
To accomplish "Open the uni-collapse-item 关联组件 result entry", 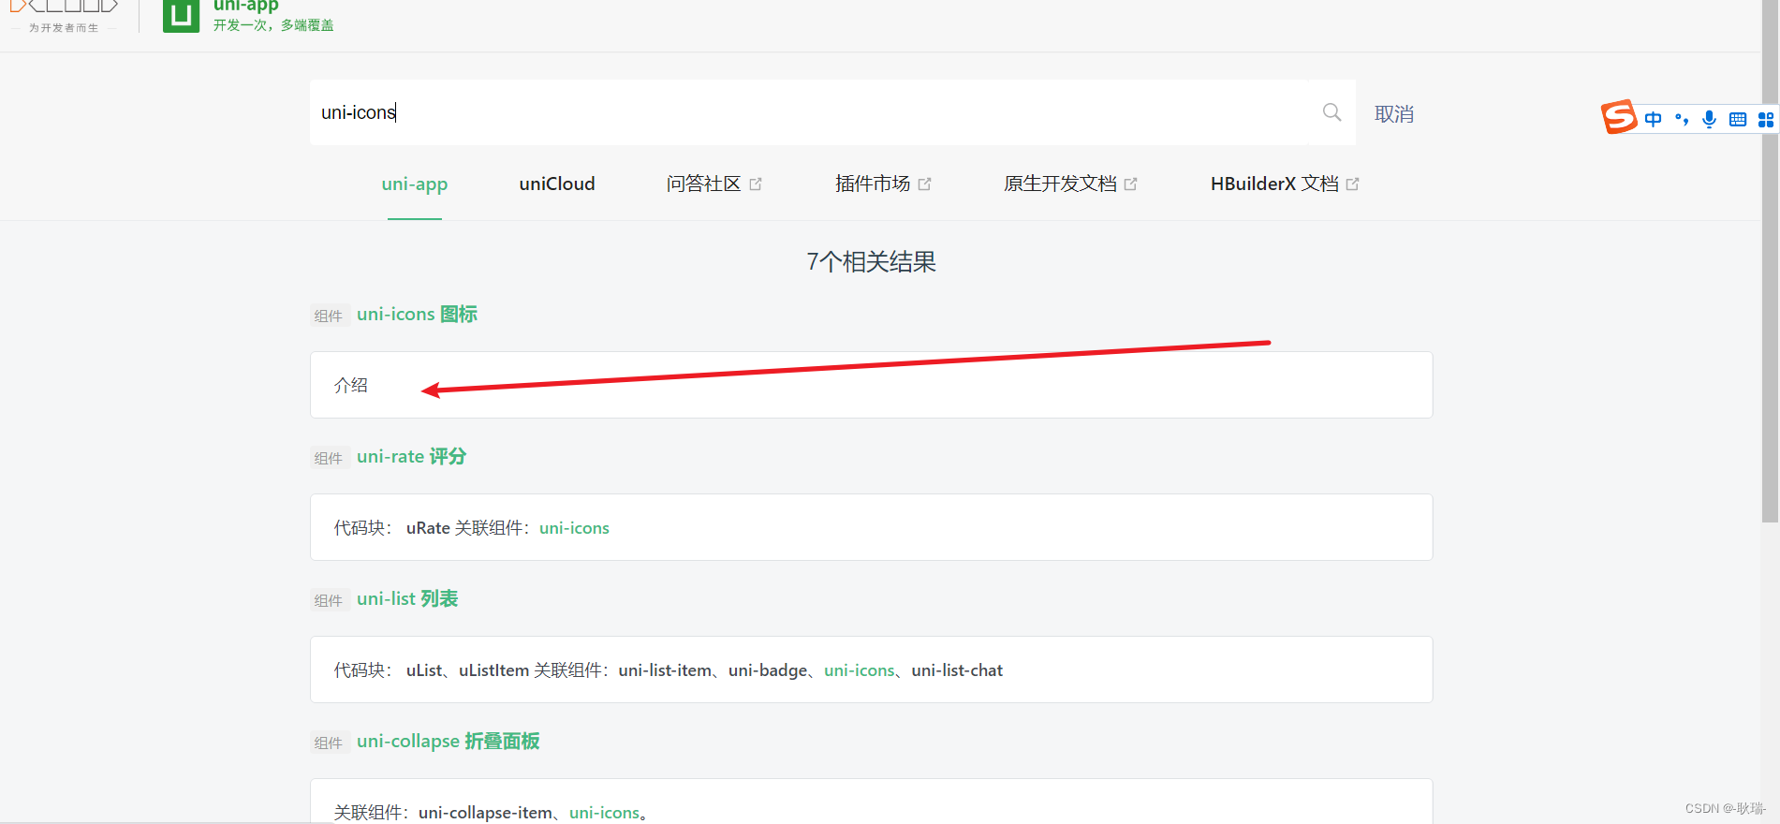I will (x=871, y=802).
